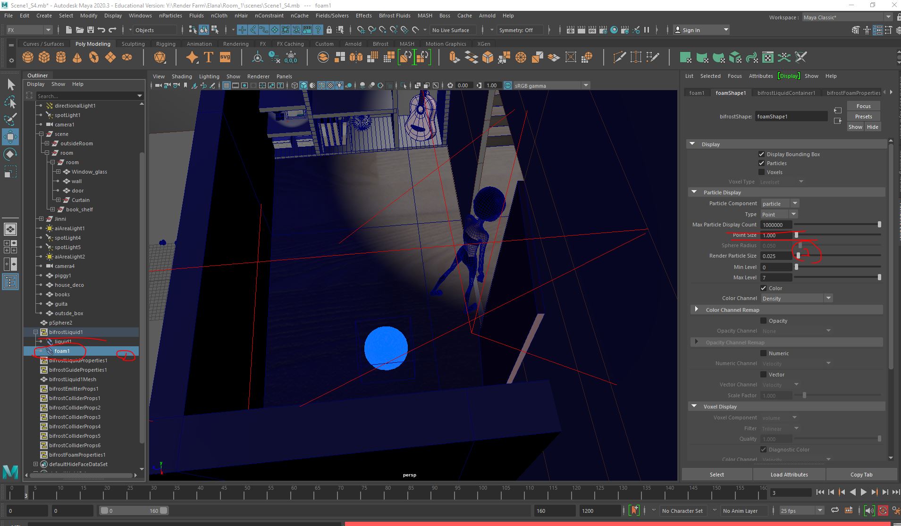Click the SVG import shelf icon
Viewport: 901px width, 526px height.
(225, 58)
